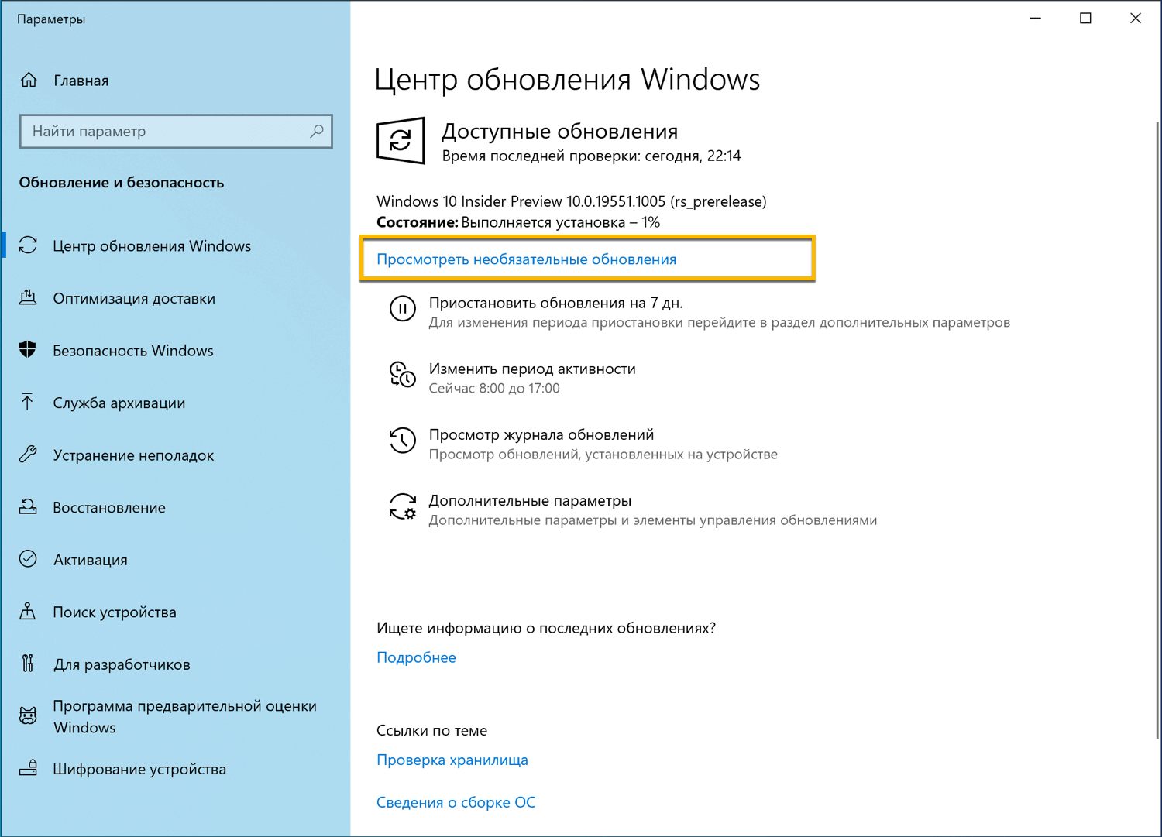This screenshot has height=837, width=1162.
Task: Open Поиск устройства settings
Action: [x=116, y=612]
